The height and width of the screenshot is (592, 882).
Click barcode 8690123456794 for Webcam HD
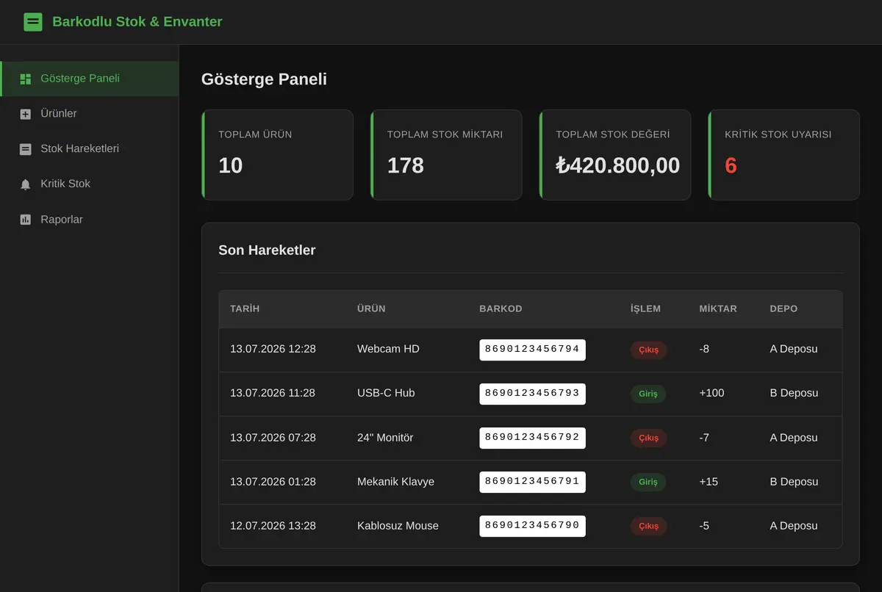tap(532, 350)
